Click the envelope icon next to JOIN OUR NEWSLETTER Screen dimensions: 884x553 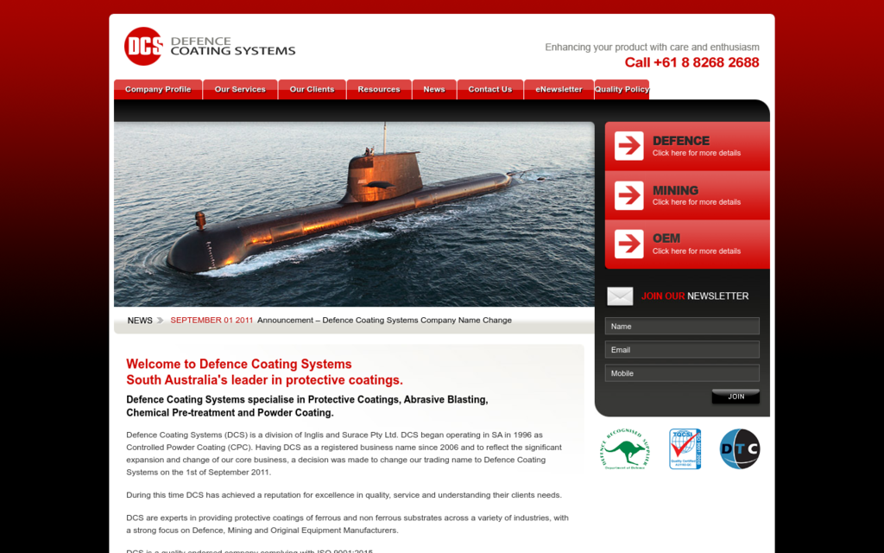(621, 296)
